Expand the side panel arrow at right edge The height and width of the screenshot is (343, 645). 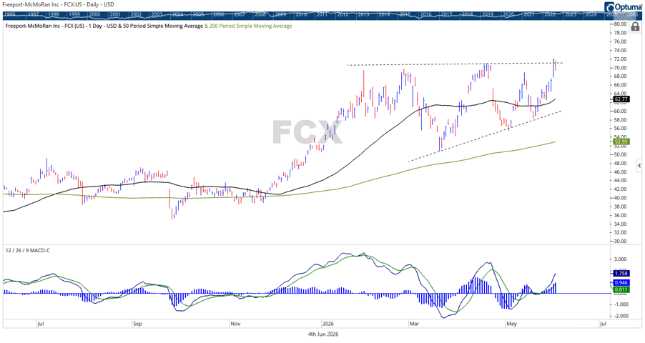pos(639,166)
